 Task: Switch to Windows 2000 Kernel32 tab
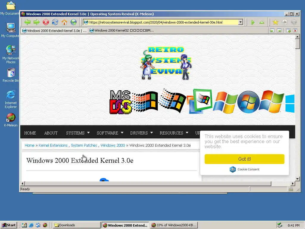pyautogui.click(x=122, y=31)
